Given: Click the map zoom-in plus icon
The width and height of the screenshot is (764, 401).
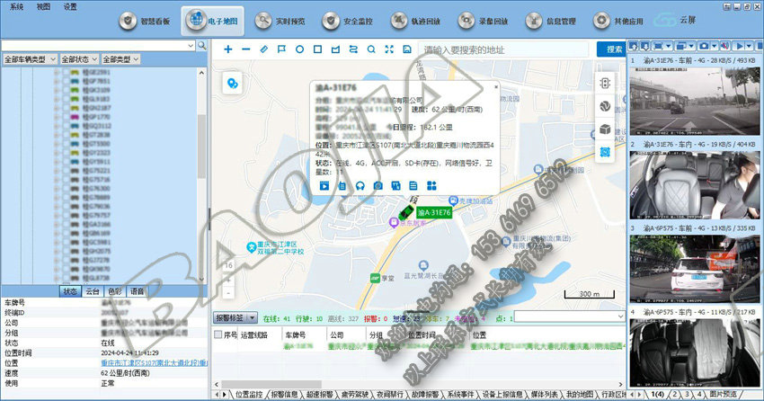Looking at the screenshot, I should coord(228,49).
